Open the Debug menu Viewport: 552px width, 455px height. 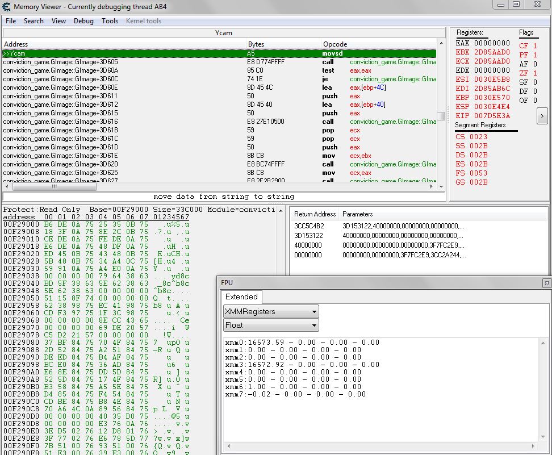coord(83,21)
